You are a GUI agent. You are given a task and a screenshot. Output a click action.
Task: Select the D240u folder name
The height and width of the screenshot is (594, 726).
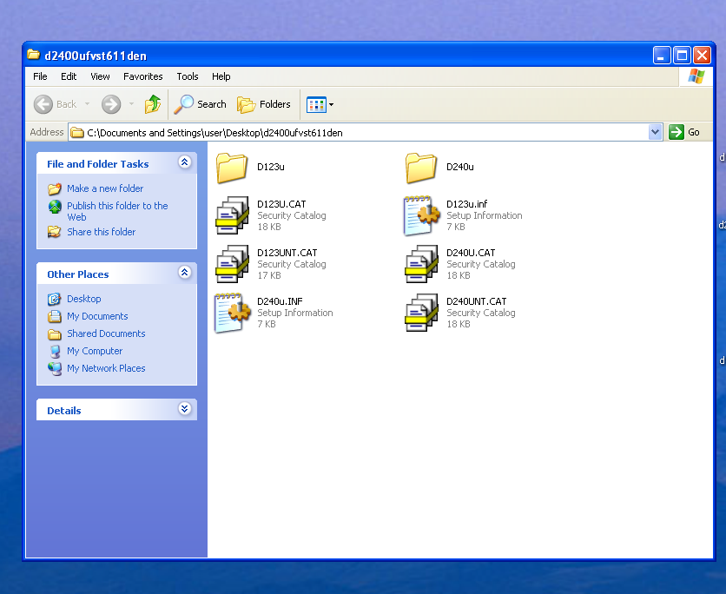click(x=459, y=167)
